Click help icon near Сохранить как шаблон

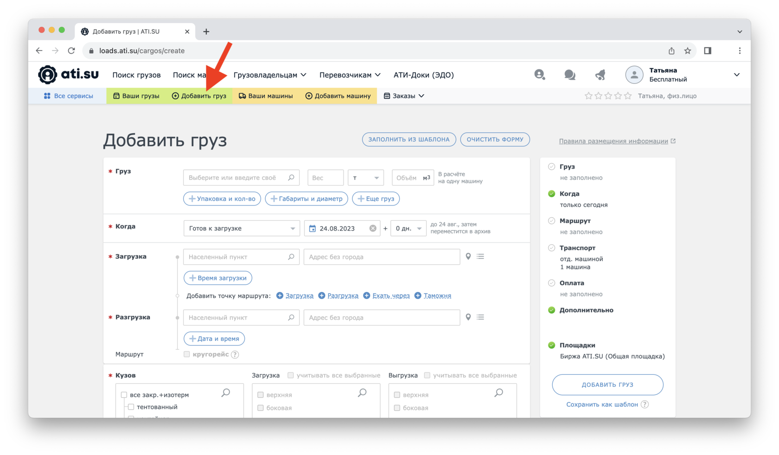pyautogui.click(x=645, y=404)
